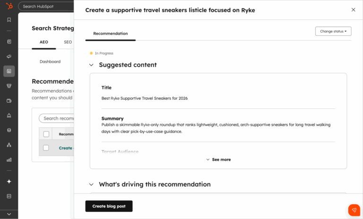This screenshot has height=219, width=363.
Task: Switch to the AEO tab
Action: tap(43, 42)
